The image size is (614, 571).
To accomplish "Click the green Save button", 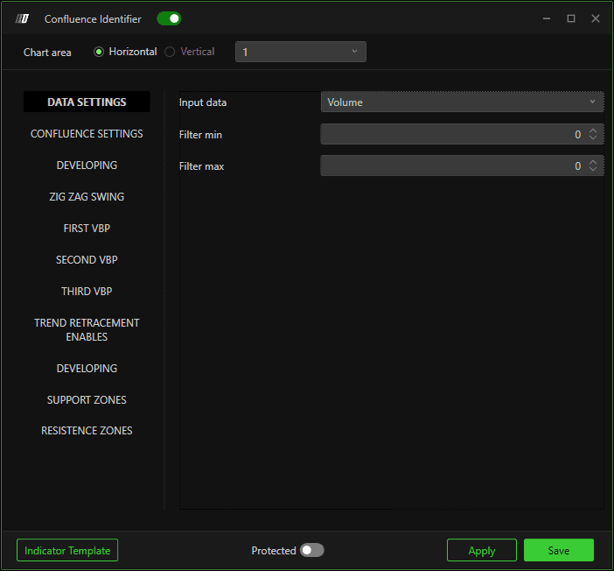I will click(559, 550).
